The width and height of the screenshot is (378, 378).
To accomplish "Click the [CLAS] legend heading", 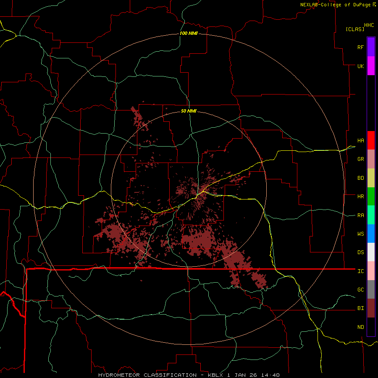I will pos(355,29).
